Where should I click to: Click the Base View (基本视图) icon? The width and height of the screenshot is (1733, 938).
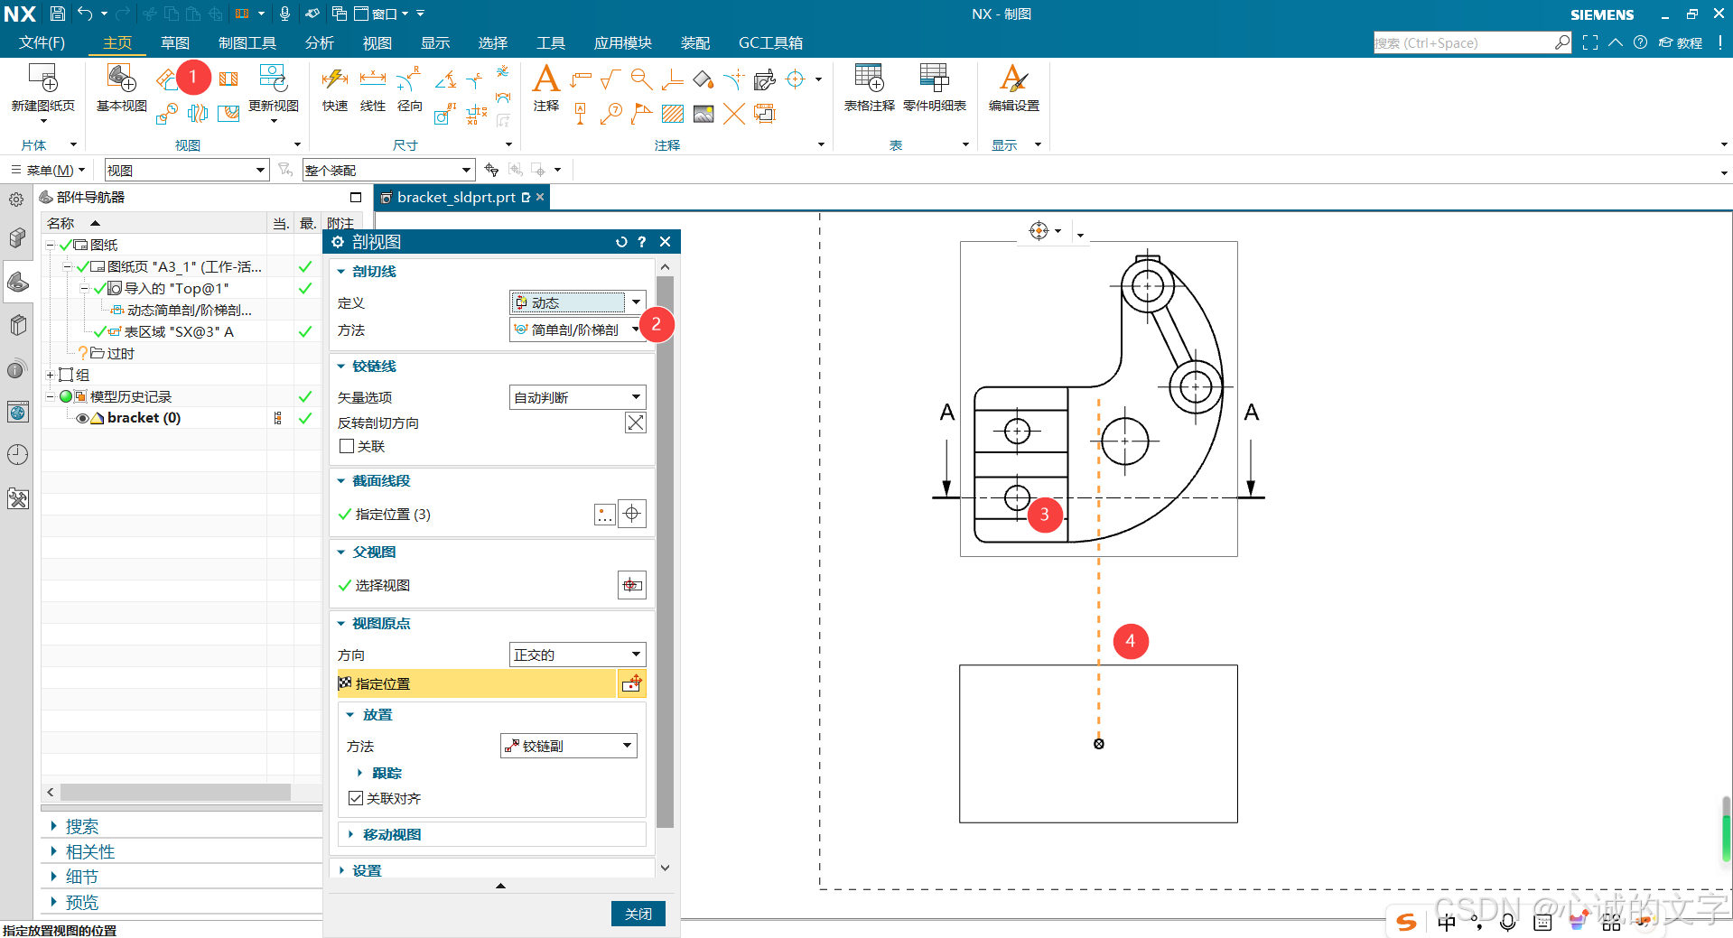click(121, 79)
